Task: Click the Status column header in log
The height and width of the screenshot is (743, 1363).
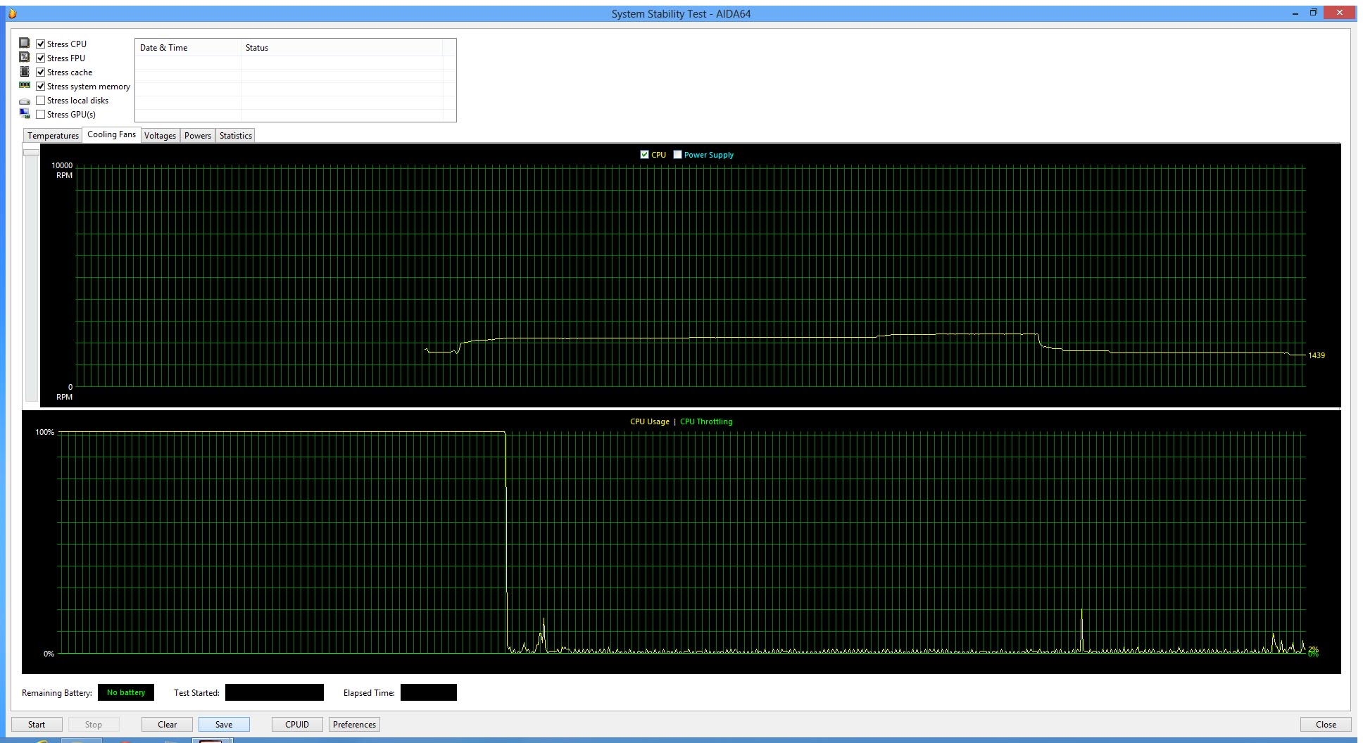Action: (x=341, y=47)
